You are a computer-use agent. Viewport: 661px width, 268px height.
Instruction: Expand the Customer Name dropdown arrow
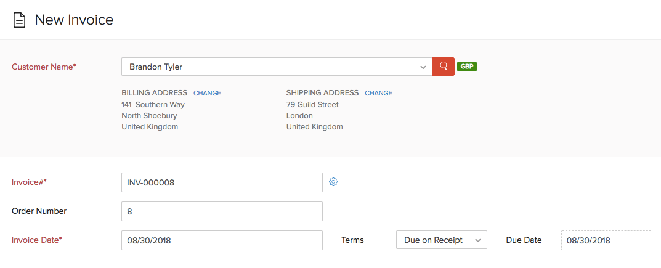pyautogui.click(x=423, y=67)
